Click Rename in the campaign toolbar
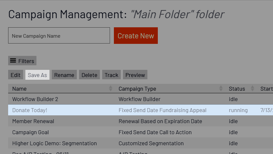Screen dimensions: 273x154 (x=64, y=75)
